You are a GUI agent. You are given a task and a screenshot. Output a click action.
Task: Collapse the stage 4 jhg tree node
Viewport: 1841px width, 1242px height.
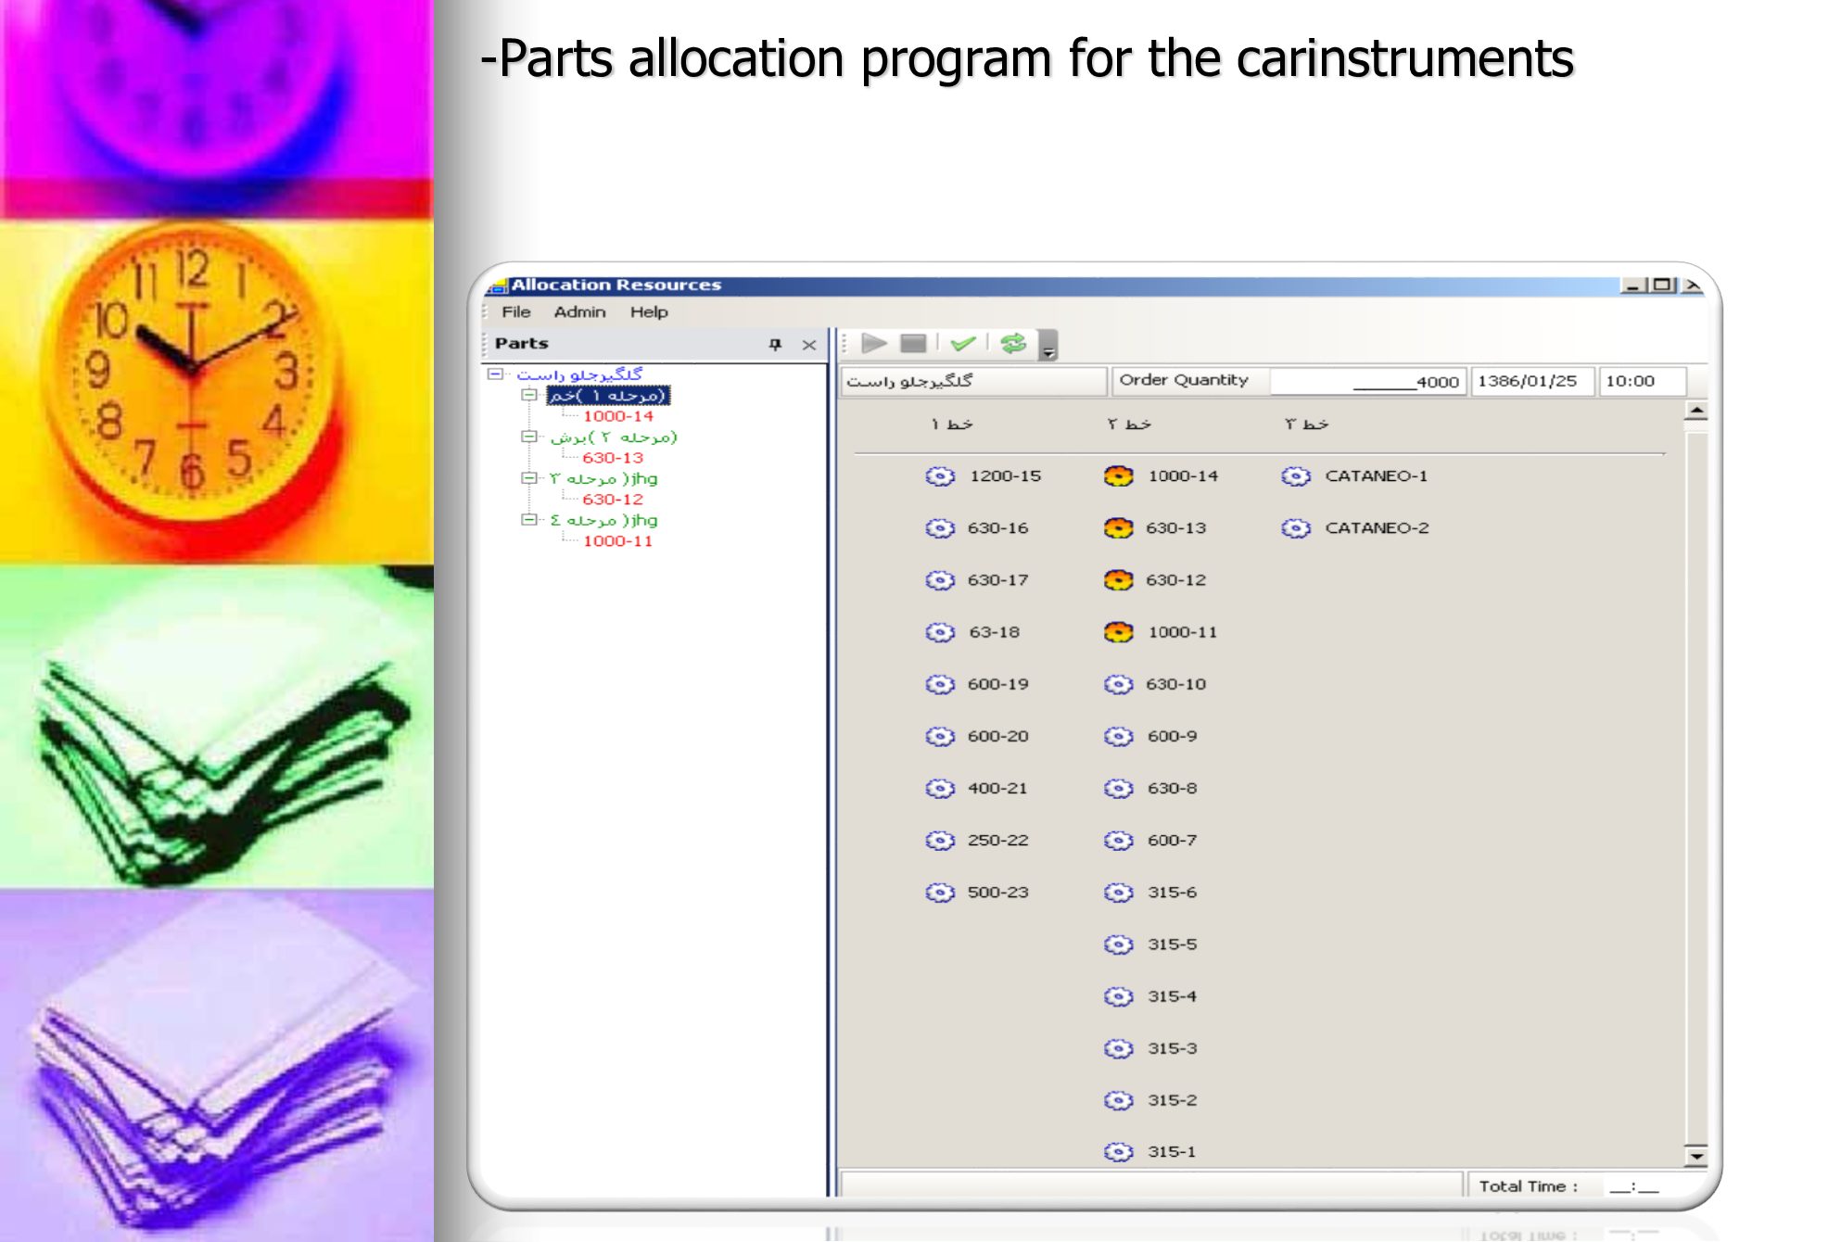pos(529,520)
